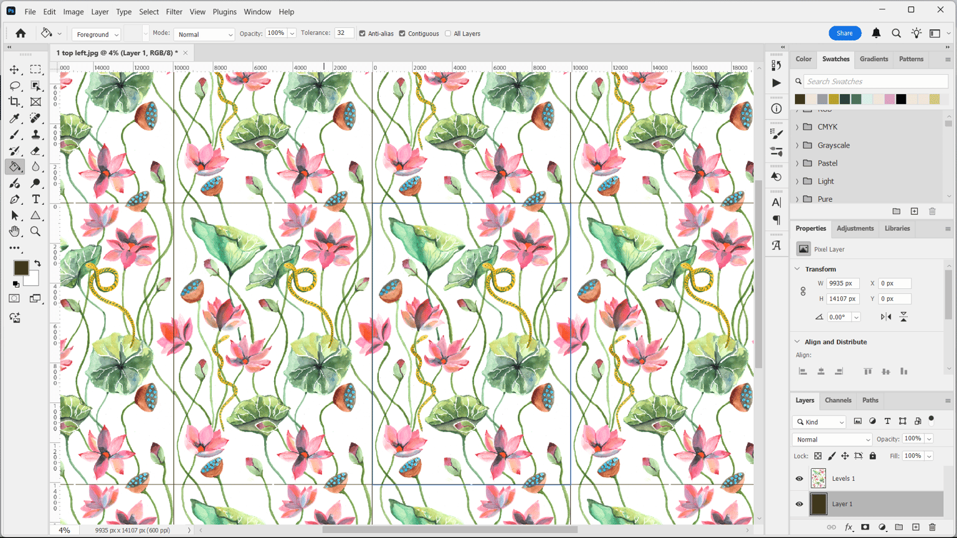Viewport: 957px width, 538px height.
Task: Flip layer horizontally in Properties
Action: tap(886, 317)
